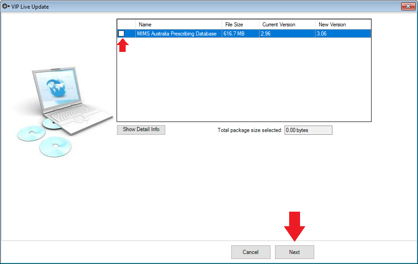This screenshot has width=418, height=264.
Task: Click the Next button
Action: tap(294, 252)
